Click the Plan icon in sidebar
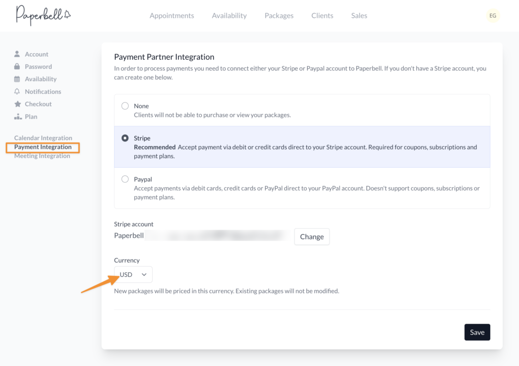The height and width of the screenshot is (366, 519). click(x=17, y=117)
